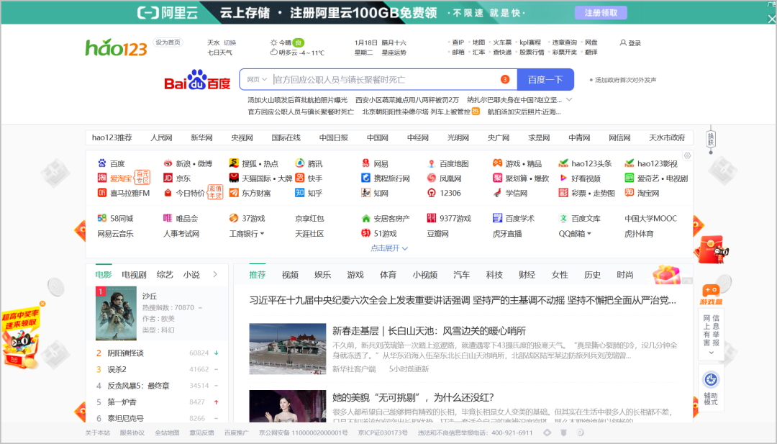Viewport: 777px width, 444px height.
Task: Switch to the 视频 news tab
Action: click(290, 275)
